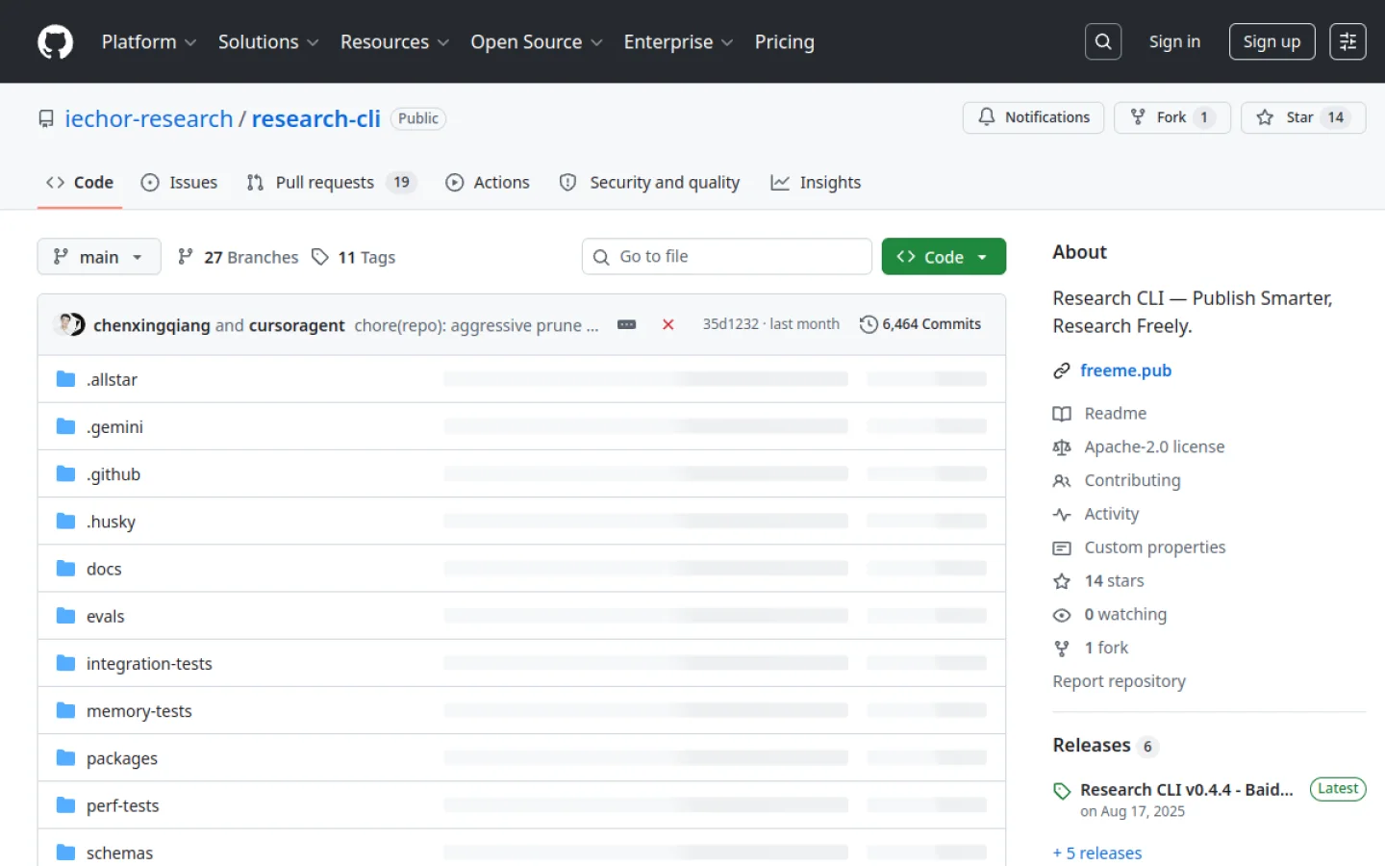Open the search magnifier button

point(1103,41)
